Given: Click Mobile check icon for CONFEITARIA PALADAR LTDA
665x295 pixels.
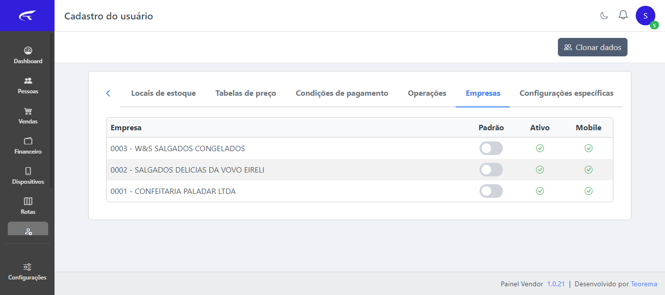Looking at the screenshot, I should pyautogui.click(x=589, y=191).
